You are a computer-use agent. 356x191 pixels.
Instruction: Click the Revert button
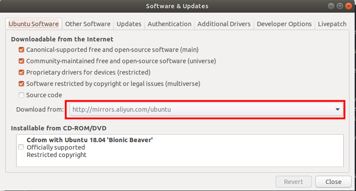pos(294,181)
